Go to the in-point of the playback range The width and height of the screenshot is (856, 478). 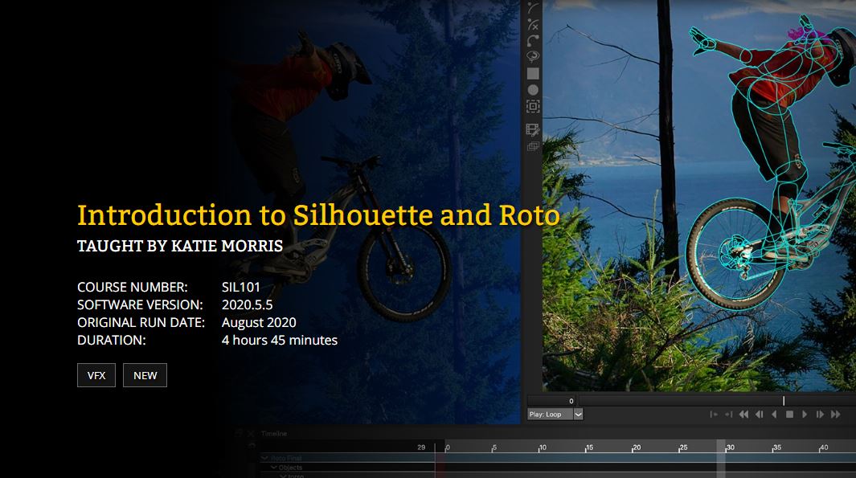click(x=714, y=415)
